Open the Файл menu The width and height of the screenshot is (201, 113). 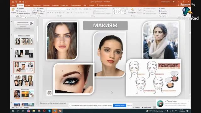[x=13, y=5]
